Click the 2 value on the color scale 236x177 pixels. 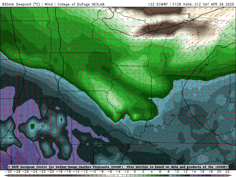(x=143, y=172)
